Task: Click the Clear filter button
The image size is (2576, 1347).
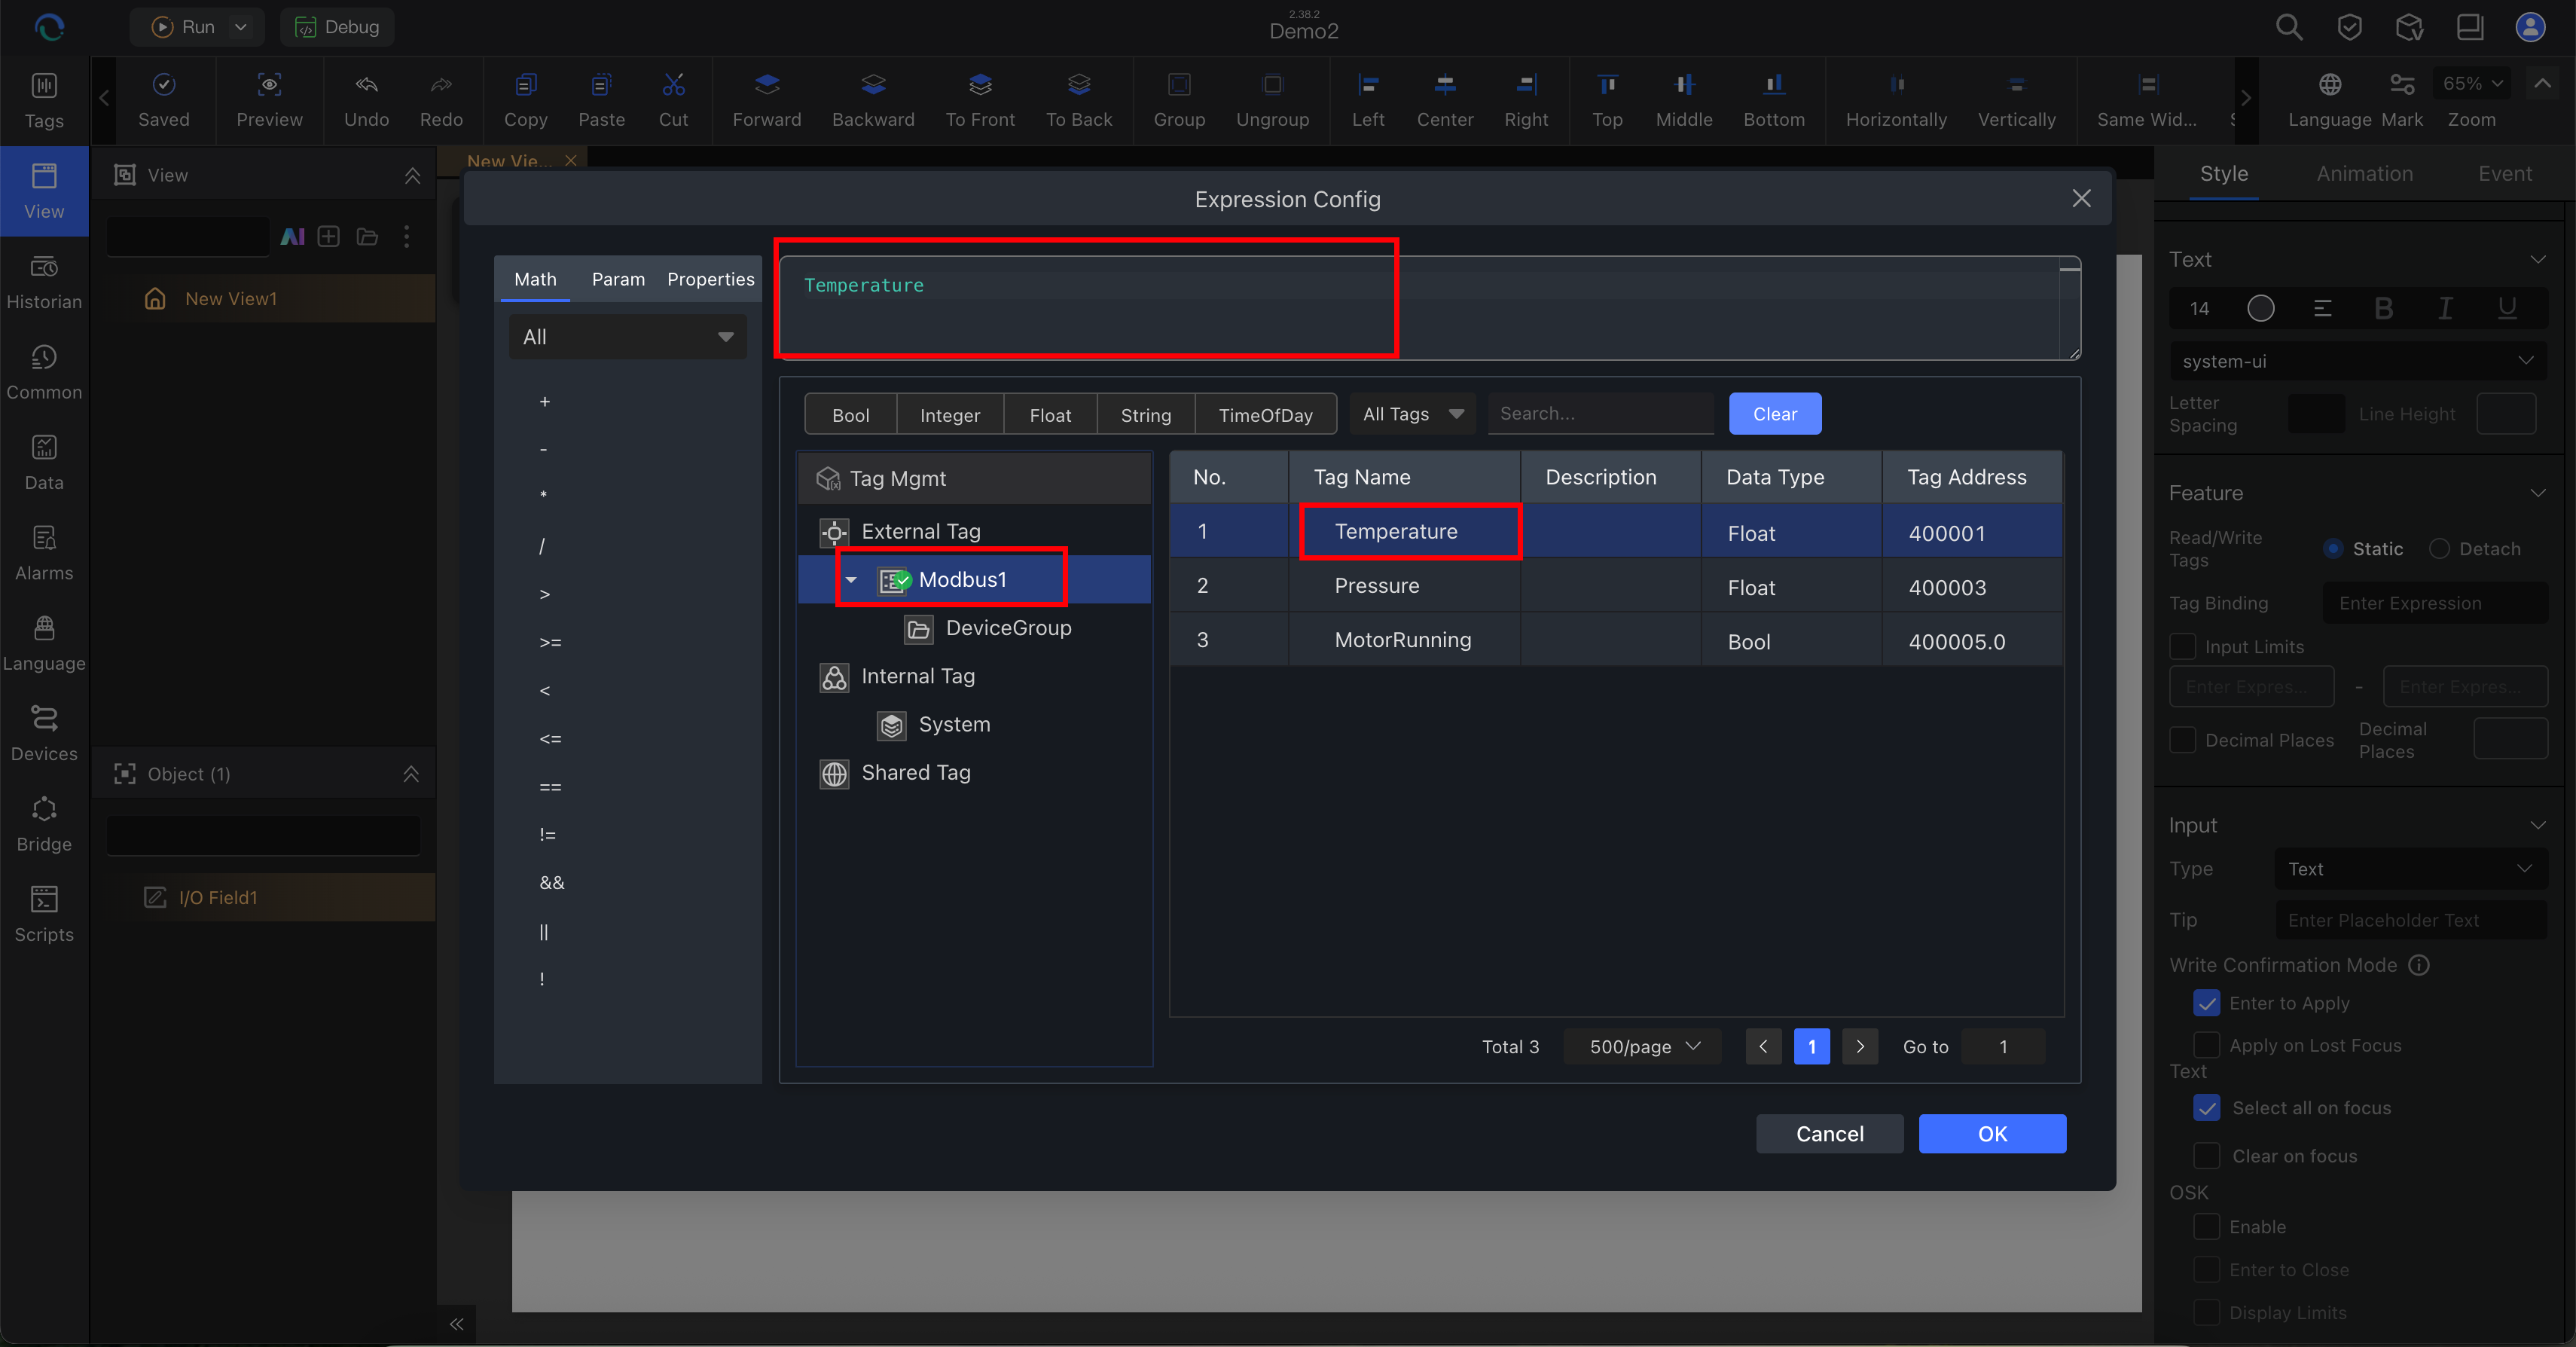Action: 1775,414
